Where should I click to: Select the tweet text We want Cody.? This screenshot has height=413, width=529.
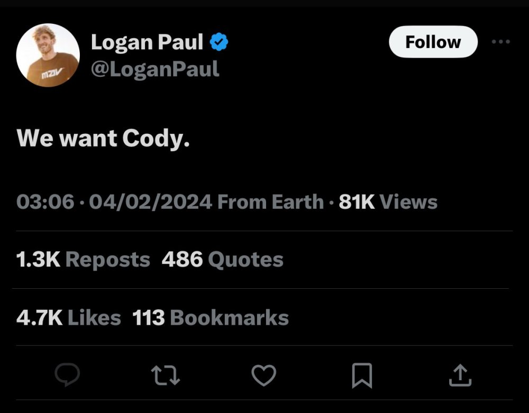pyautogui.click(x=103, y=138)
